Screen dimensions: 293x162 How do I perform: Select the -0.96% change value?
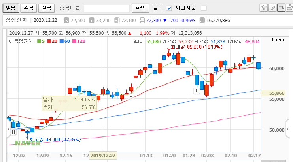[x=187, y=20]
